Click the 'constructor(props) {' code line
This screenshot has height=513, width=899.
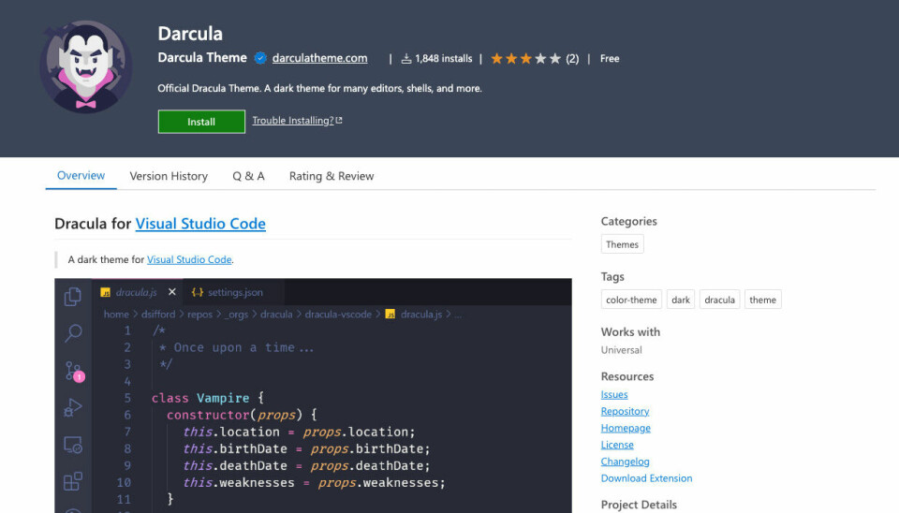pyautogui.click(x=242, y=415)
